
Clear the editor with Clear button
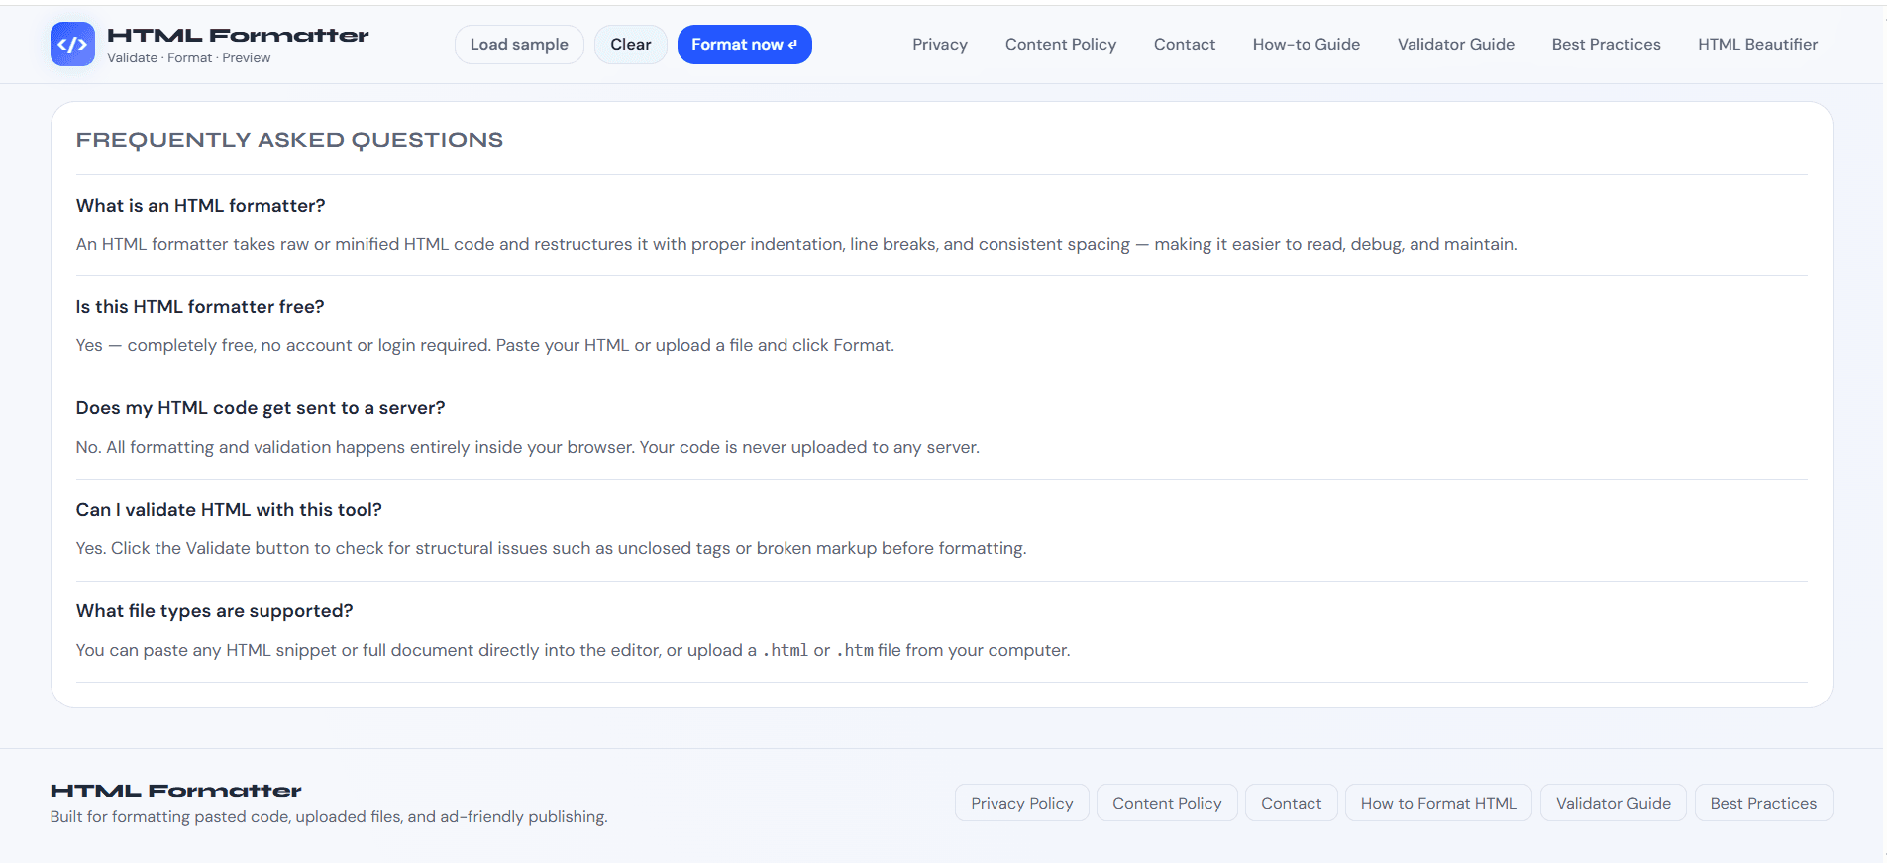click(631, 45)
